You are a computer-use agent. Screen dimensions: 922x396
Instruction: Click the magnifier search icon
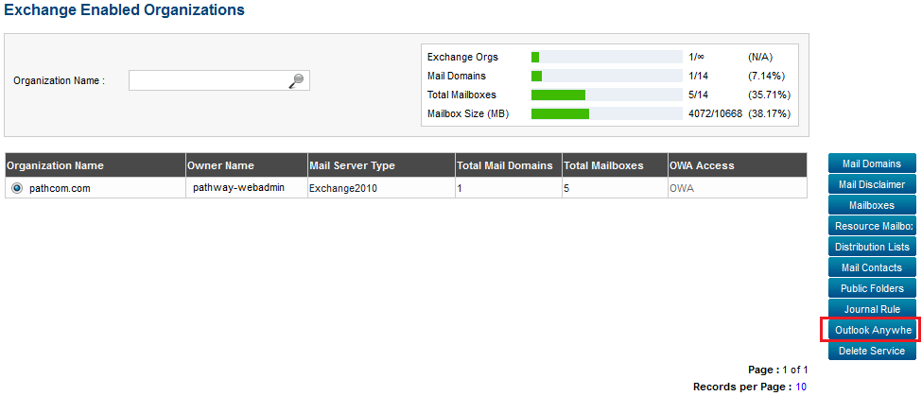pyautogui.click(x=296, y=80)
